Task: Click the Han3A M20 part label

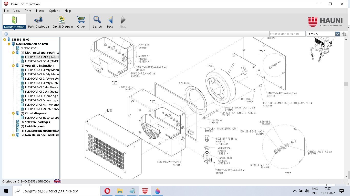Action: pyautogui.click(x=225, y=158)
